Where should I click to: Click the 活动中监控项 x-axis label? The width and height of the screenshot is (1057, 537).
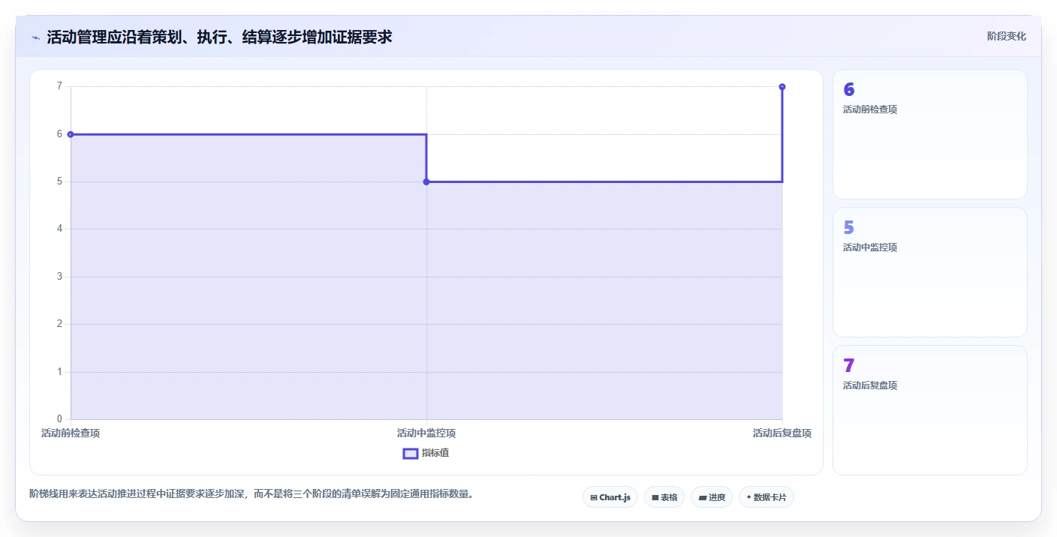426,433
